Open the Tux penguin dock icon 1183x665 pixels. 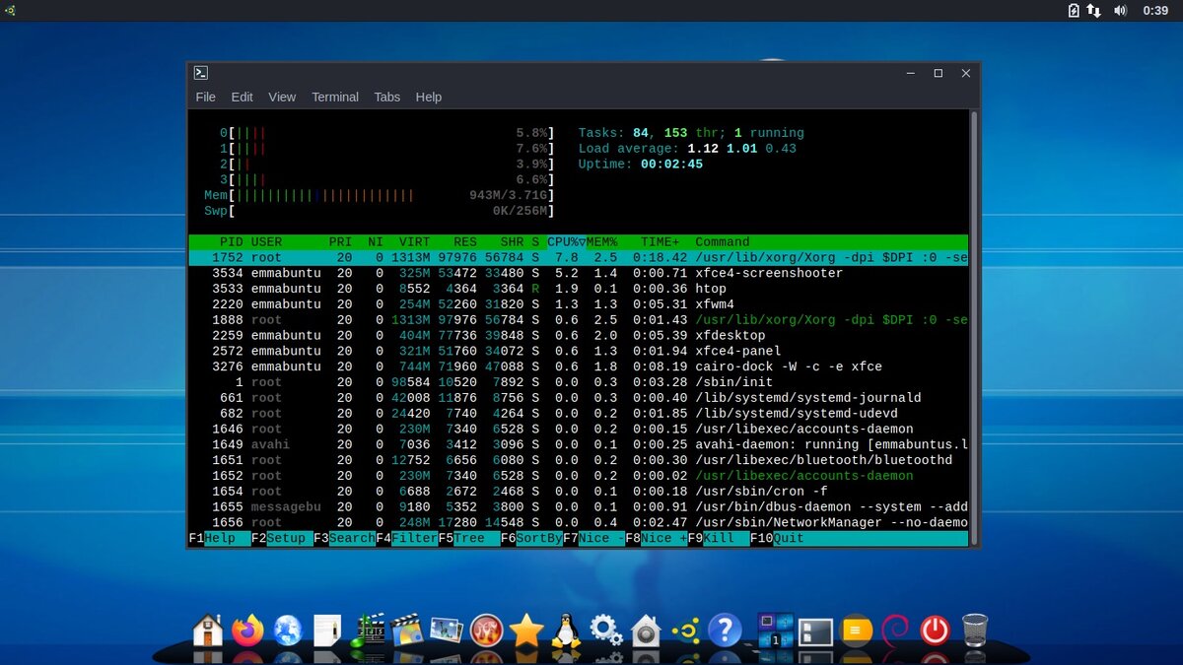(566, 630)
